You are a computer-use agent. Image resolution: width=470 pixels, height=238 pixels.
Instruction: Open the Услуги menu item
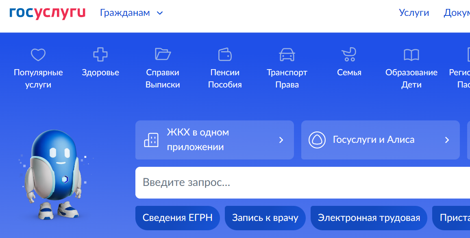pos(414,13)
